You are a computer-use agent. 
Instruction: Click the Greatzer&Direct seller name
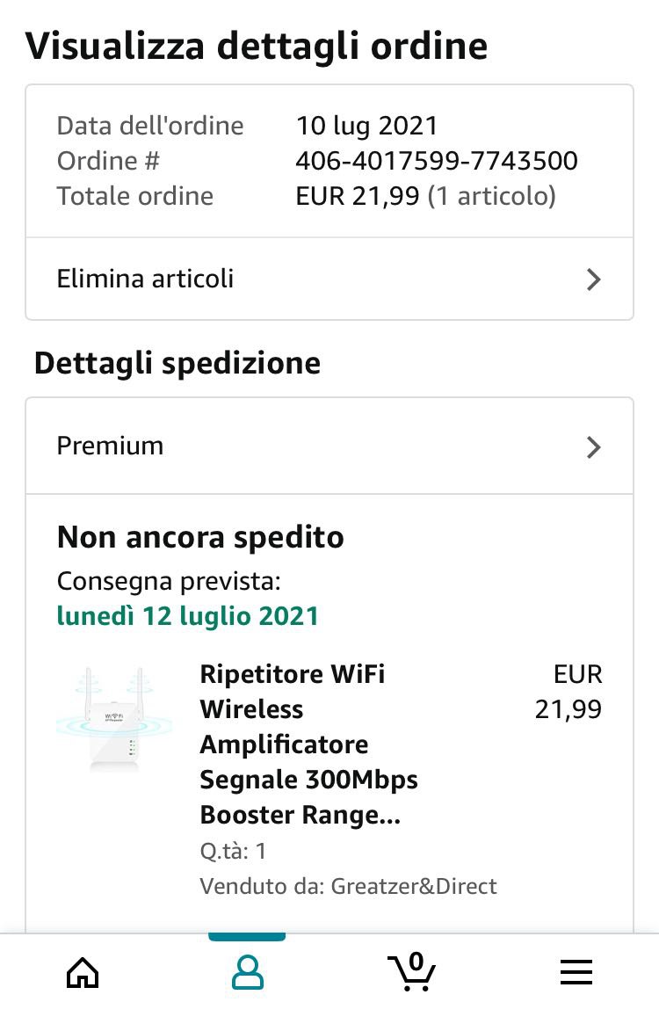click(414, 886)
